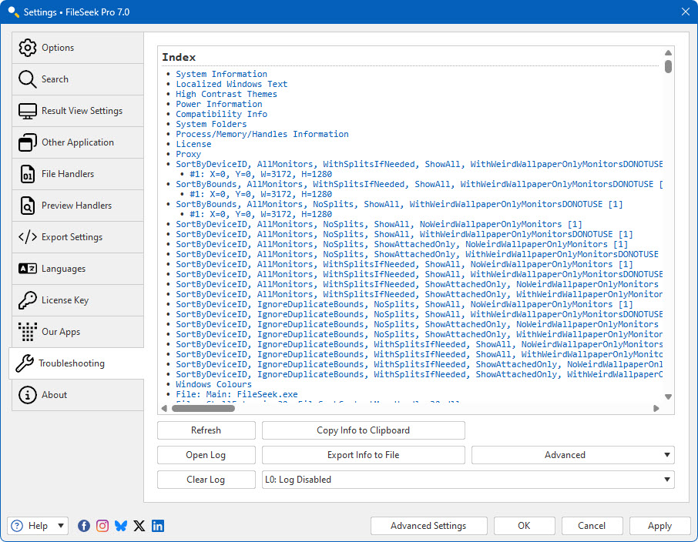The image size is (698, 542).
Task: Follow the Localized Windows Text link
Action: click(231, 84)
